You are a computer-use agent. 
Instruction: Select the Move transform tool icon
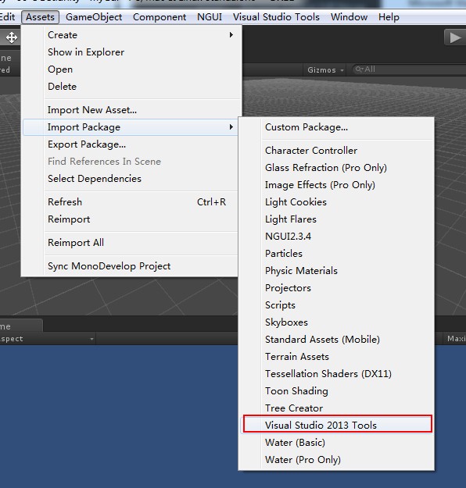[x=11, y=37]
